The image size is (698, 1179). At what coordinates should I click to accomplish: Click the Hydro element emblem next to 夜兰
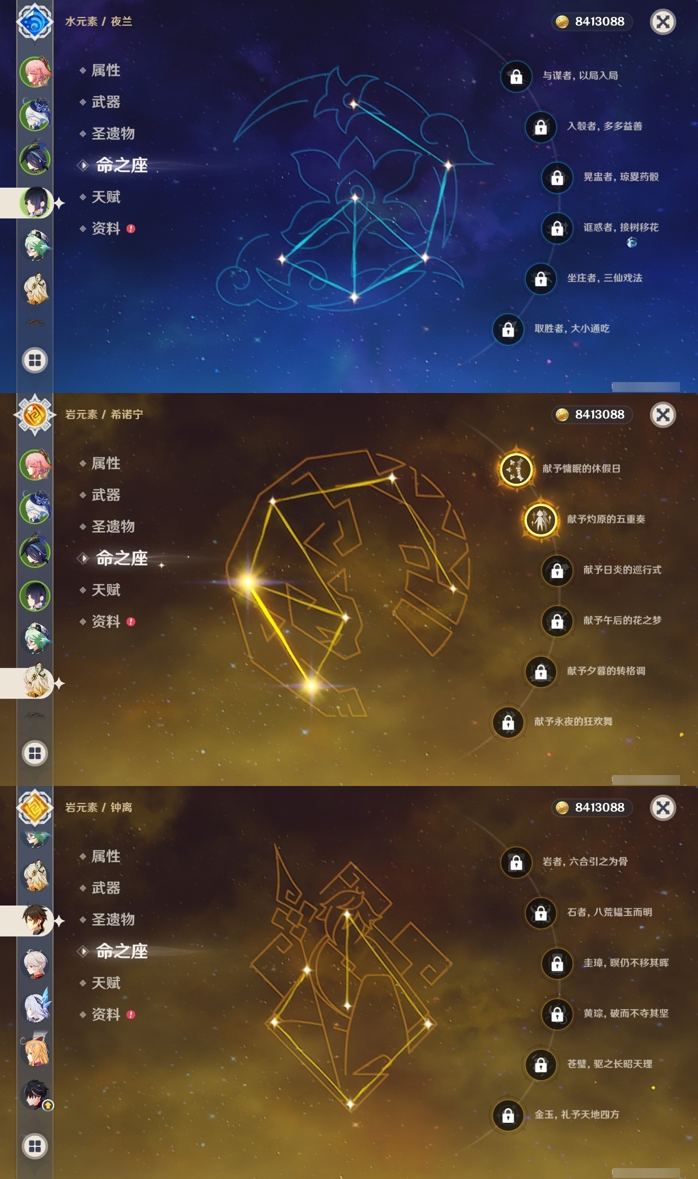pyautogui.click(x=35, y=22)
